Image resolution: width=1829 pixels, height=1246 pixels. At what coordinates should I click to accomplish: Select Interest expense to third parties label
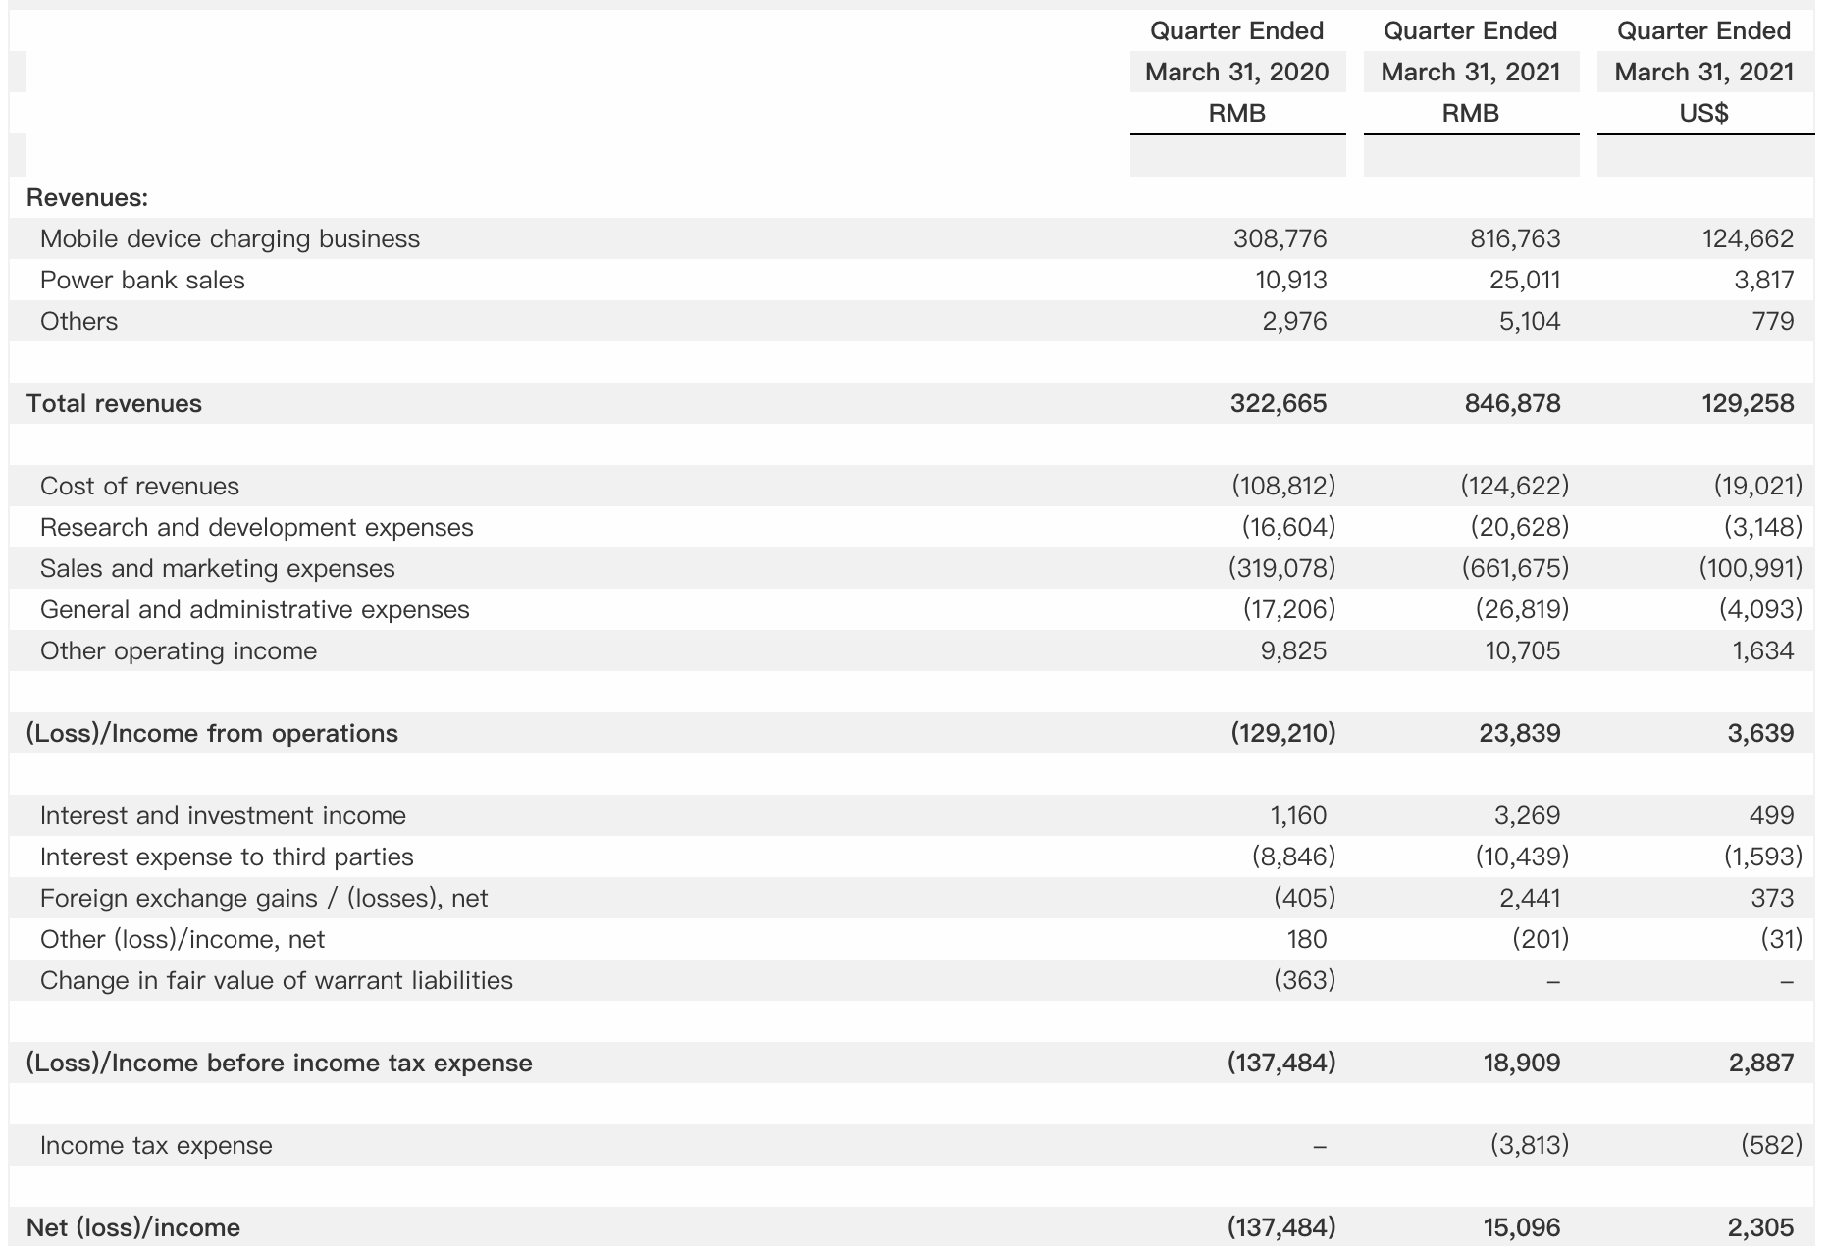(x=227, y=857)
